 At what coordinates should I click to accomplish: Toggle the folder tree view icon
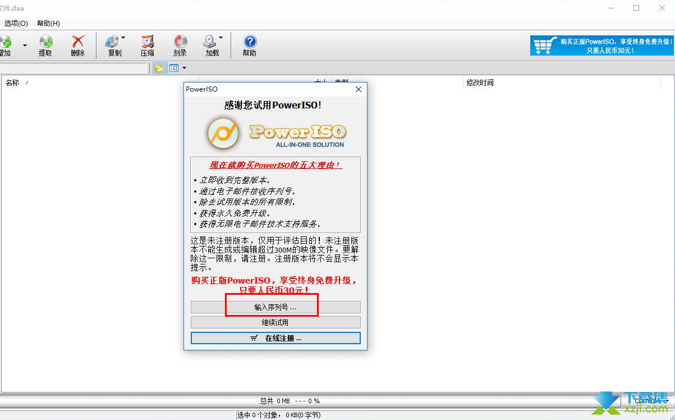pyautogui.click(x=159, y=68)
